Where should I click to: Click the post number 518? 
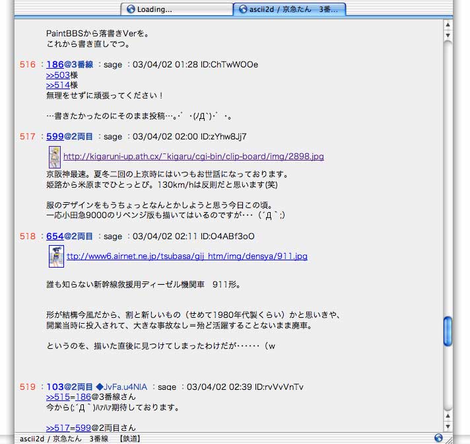tap(28, 237)
